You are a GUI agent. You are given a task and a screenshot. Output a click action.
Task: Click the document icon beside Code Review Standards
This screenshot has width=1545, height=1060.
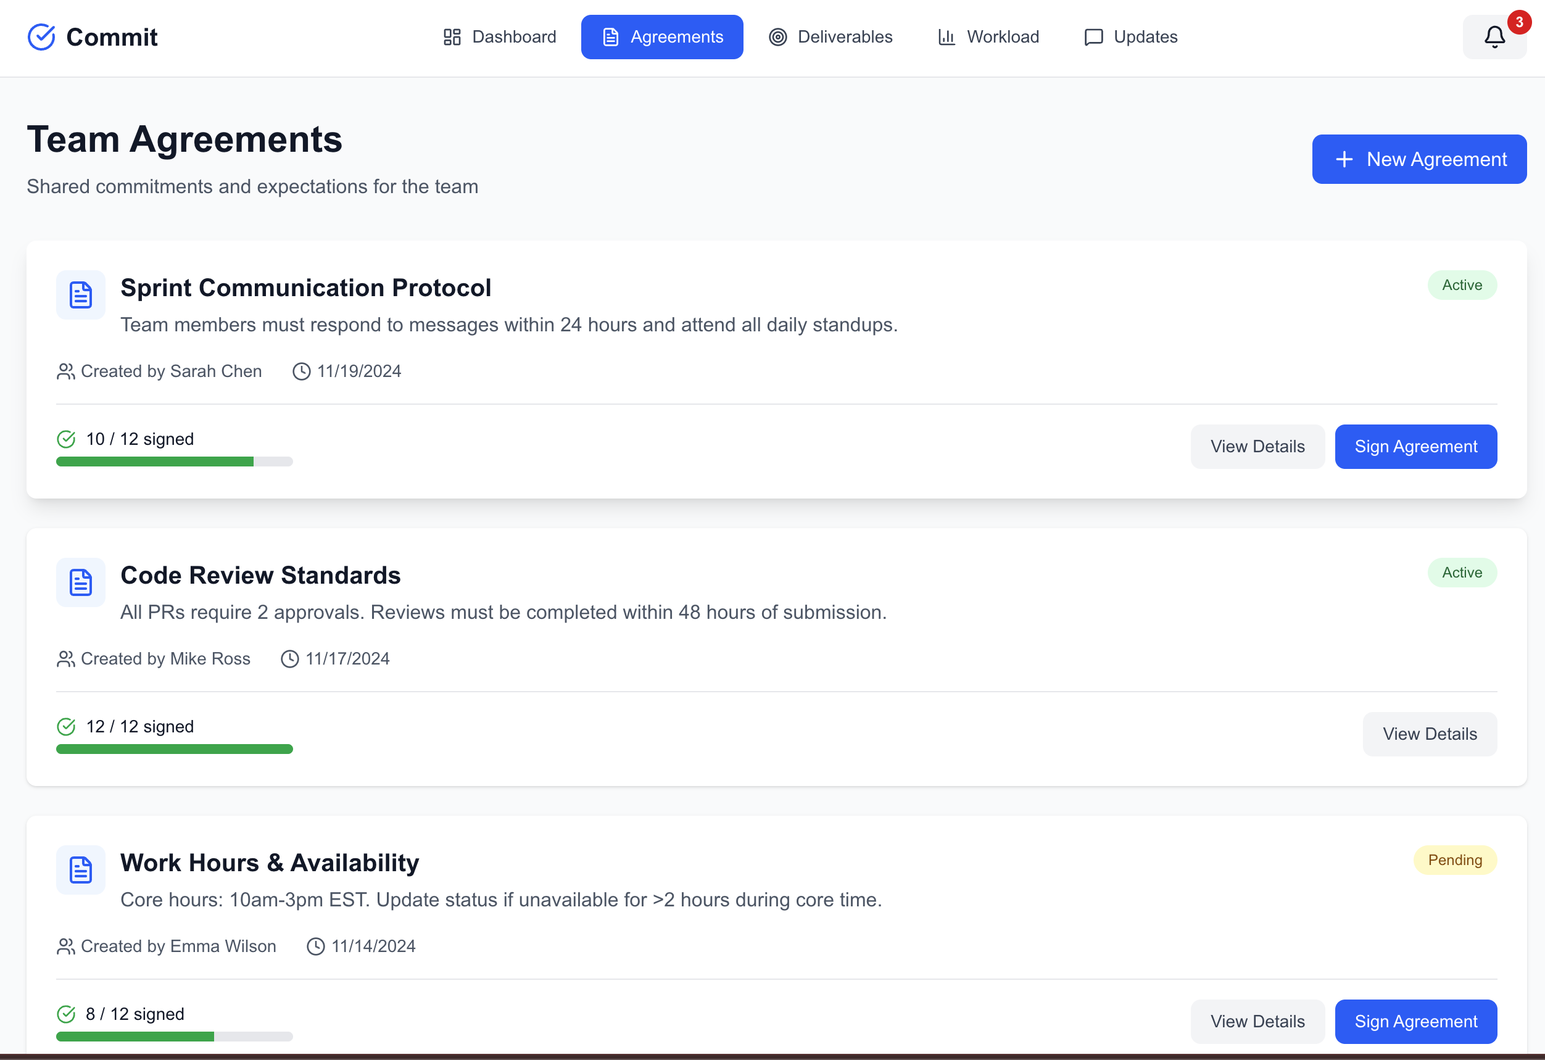(80, 582)
